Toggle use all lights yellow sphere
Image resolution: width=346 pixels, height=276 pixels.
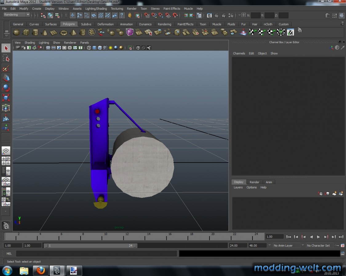click(110, 48)
